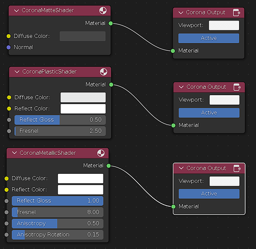Image resolution: width=256 pixels, height=249 pixels.
Task: Click CoronaMetallicShader Material output socket
Action: pyautogui.click(x=109, y=166)
